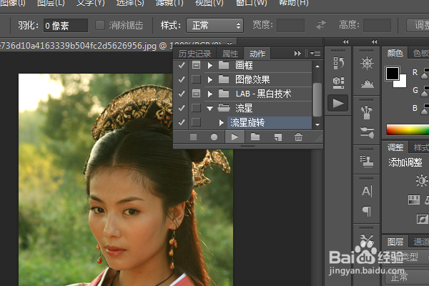Switch to the 历史记录 tab
This screenshot has width=429, height=286.
click(x=194, y=54)
